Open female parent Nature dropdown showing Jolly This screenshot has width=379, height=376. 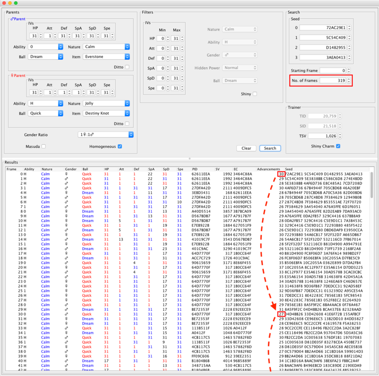pyautogui.click(x=106, y=103)
